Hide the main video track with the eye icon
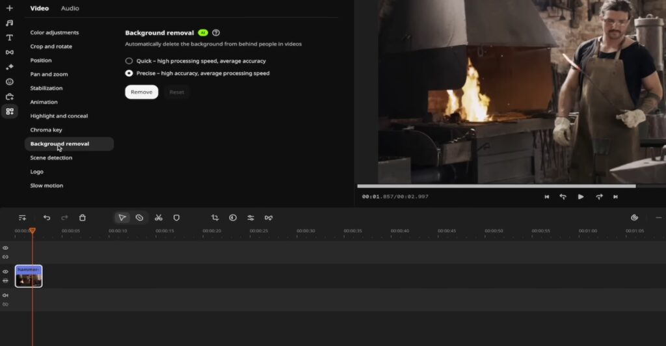The image size is (666, 346). coord(5,271)
